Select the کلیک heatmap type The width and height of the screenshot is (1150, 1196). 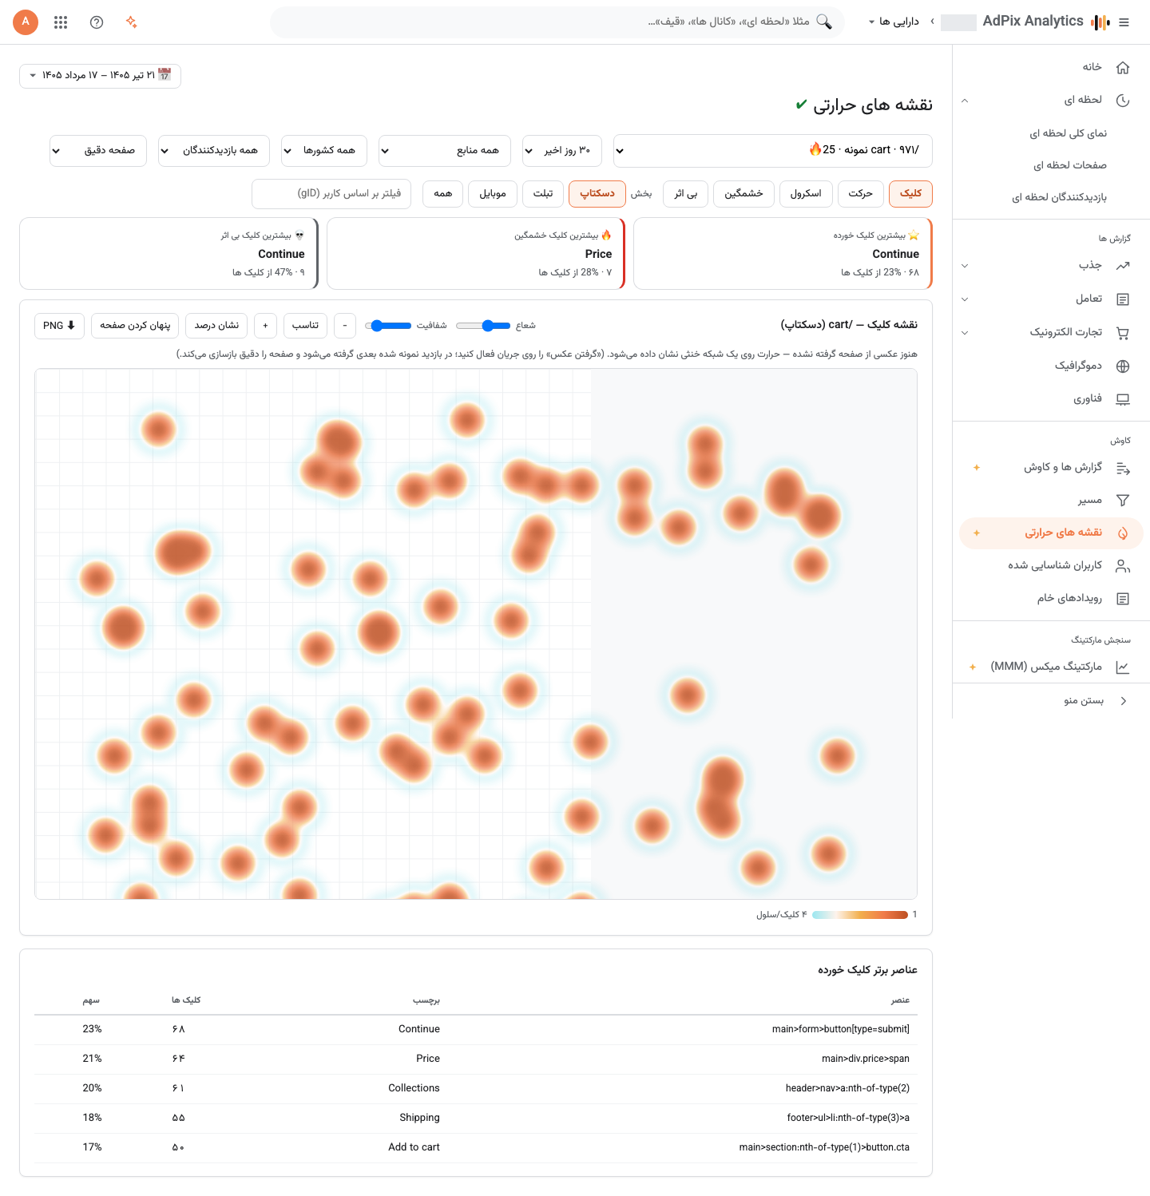click(x=910, y=194)
